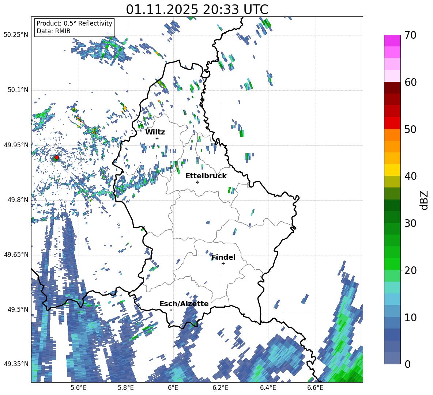Click the Ettelbruck station cross marker
Screen dimensions: 433x395
(x=197, y=182)
